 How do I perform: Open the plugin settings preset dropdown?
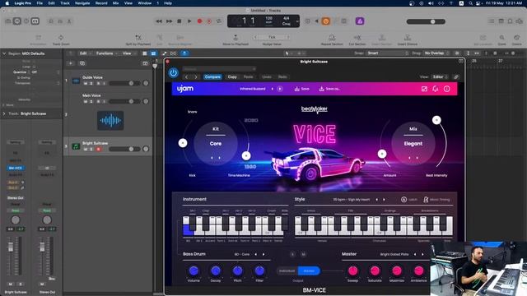click(219, 69)
